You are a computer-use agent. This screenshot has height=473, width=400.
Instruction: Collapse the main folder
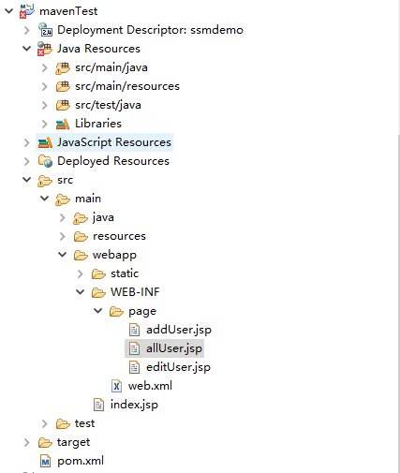click(45, 199)
